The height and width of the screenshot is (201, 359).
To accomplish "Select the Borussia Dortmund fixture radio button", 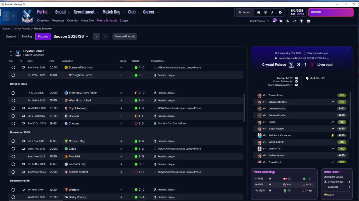I will pyautogui.click(x=13, y=68).
